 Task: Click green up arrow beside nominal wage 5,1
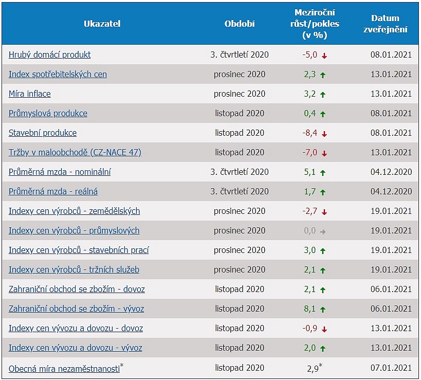click(x=323, y=173)
